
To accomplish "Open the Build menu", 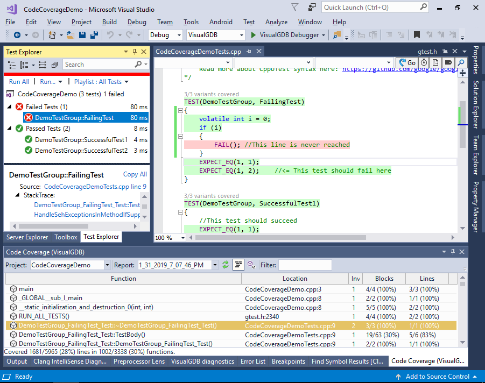I will tap(109, 22).
